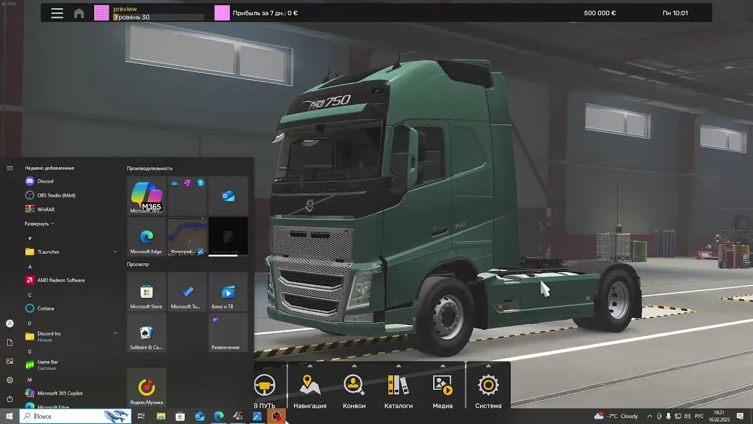
Task: Click the pink company logo square
Action: click(222, 13)
